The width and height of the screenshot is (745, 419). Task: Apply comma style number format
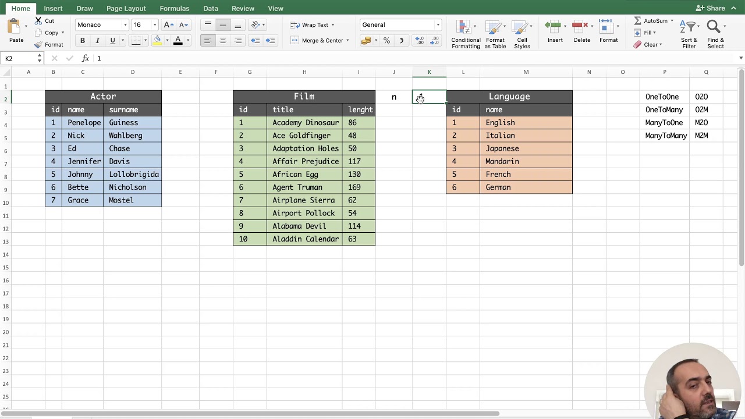tap(401, 41)
